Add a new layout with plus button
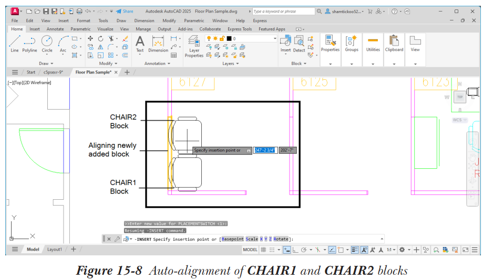This screenshot has width=483, height=280. click(73, 250)
